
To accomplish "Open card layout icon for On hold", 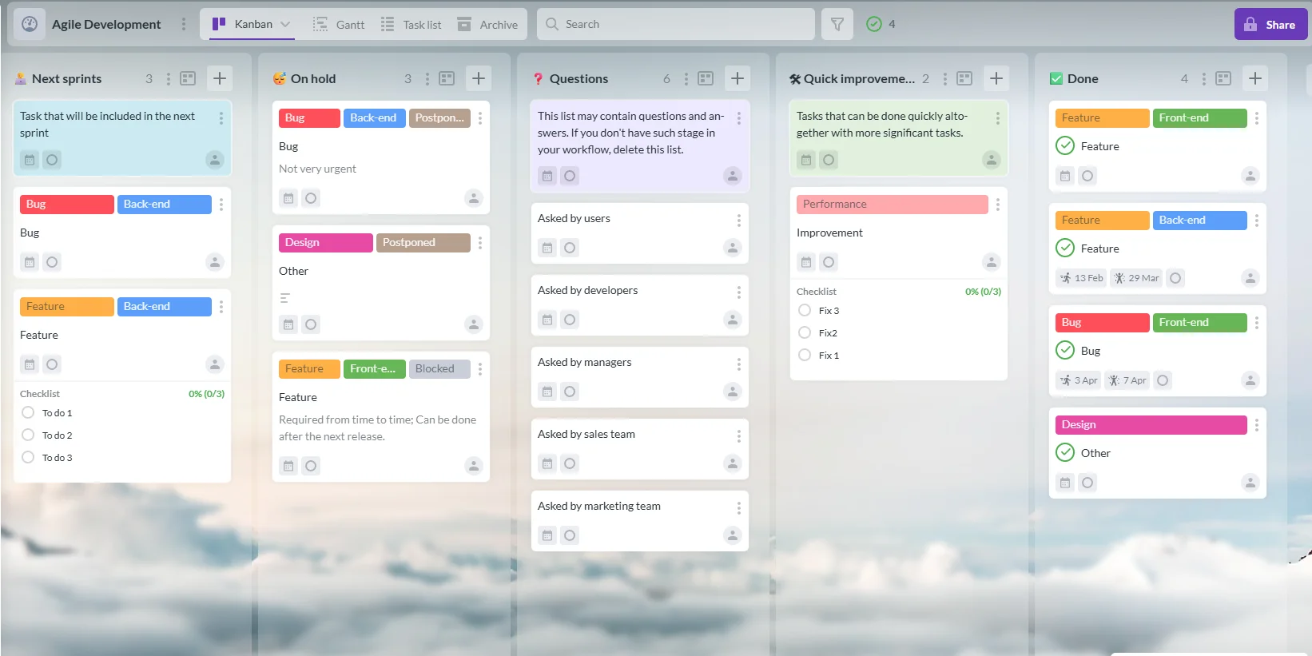I will [447, 78].
